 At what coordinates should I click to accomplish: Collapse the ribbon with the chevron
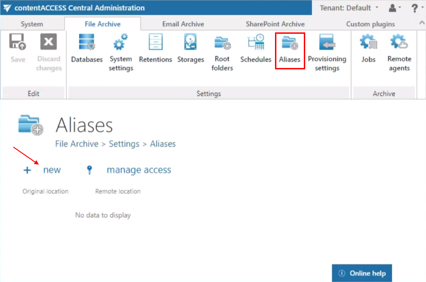point(421,23)
